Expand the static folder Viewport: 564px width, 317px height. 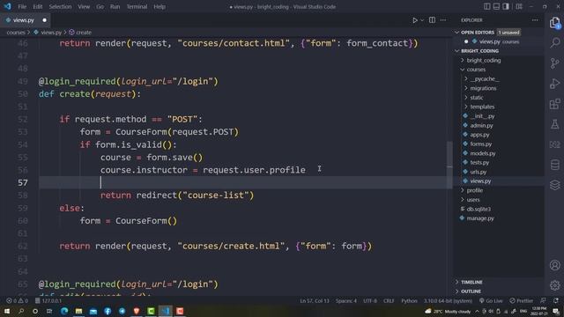click(x=466, y=98)
